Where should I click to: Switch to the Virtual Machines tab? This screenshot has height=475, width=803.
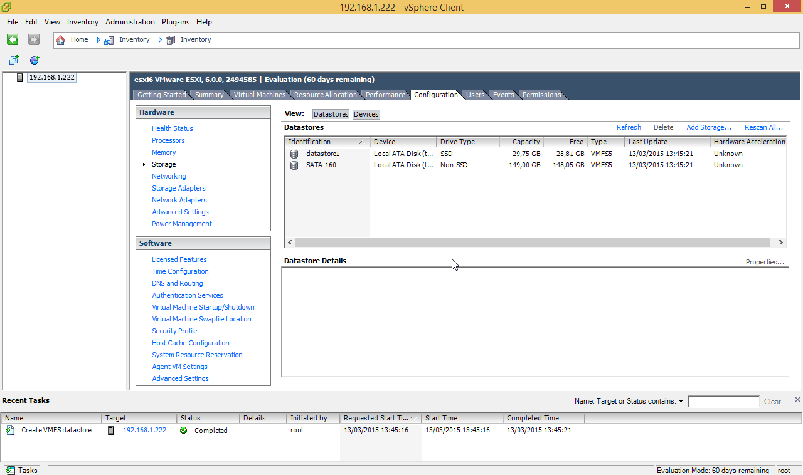click(x=259, y=95)
